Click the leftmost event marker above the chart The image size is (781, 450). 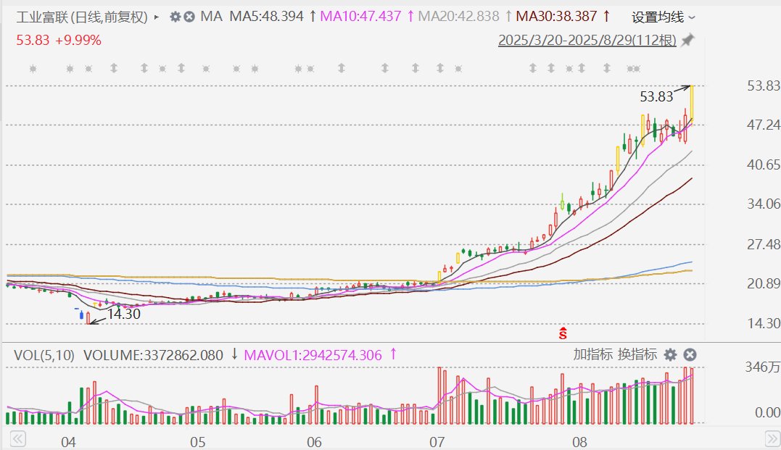(33, 68)
